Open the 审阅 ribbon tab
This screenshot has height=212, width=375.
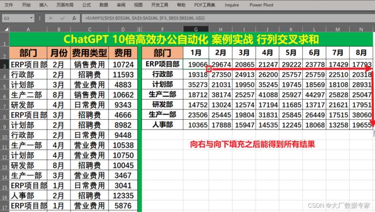(x=121, y=5)
